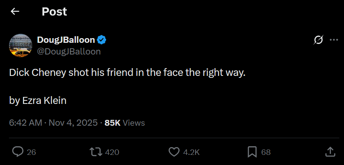Click the 68 bookmarks count
Screen dimensions: 344x165
tap(266, 152)
